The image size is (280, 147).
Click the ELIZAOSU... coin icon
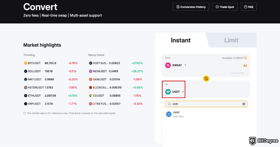(91, 87)
